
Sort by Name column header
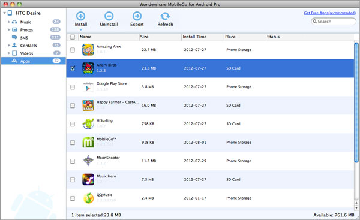coord(109,37)
